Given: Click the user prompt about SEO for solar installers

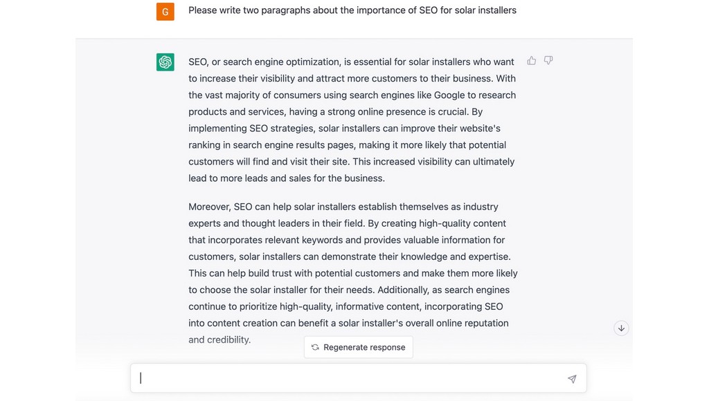Looking at the screenshot, I should (352, 10).
